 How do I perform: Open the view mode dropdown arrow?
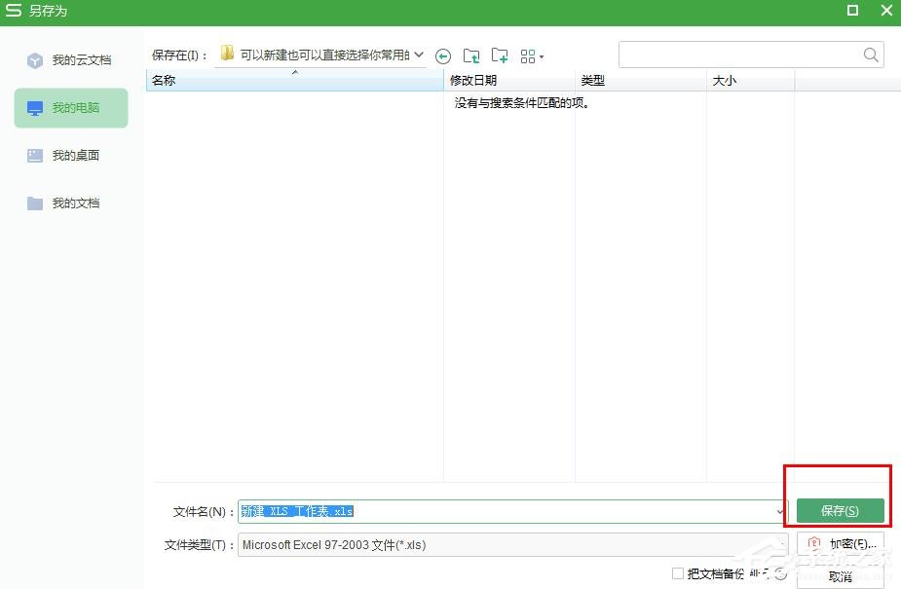tap(541, 55)
